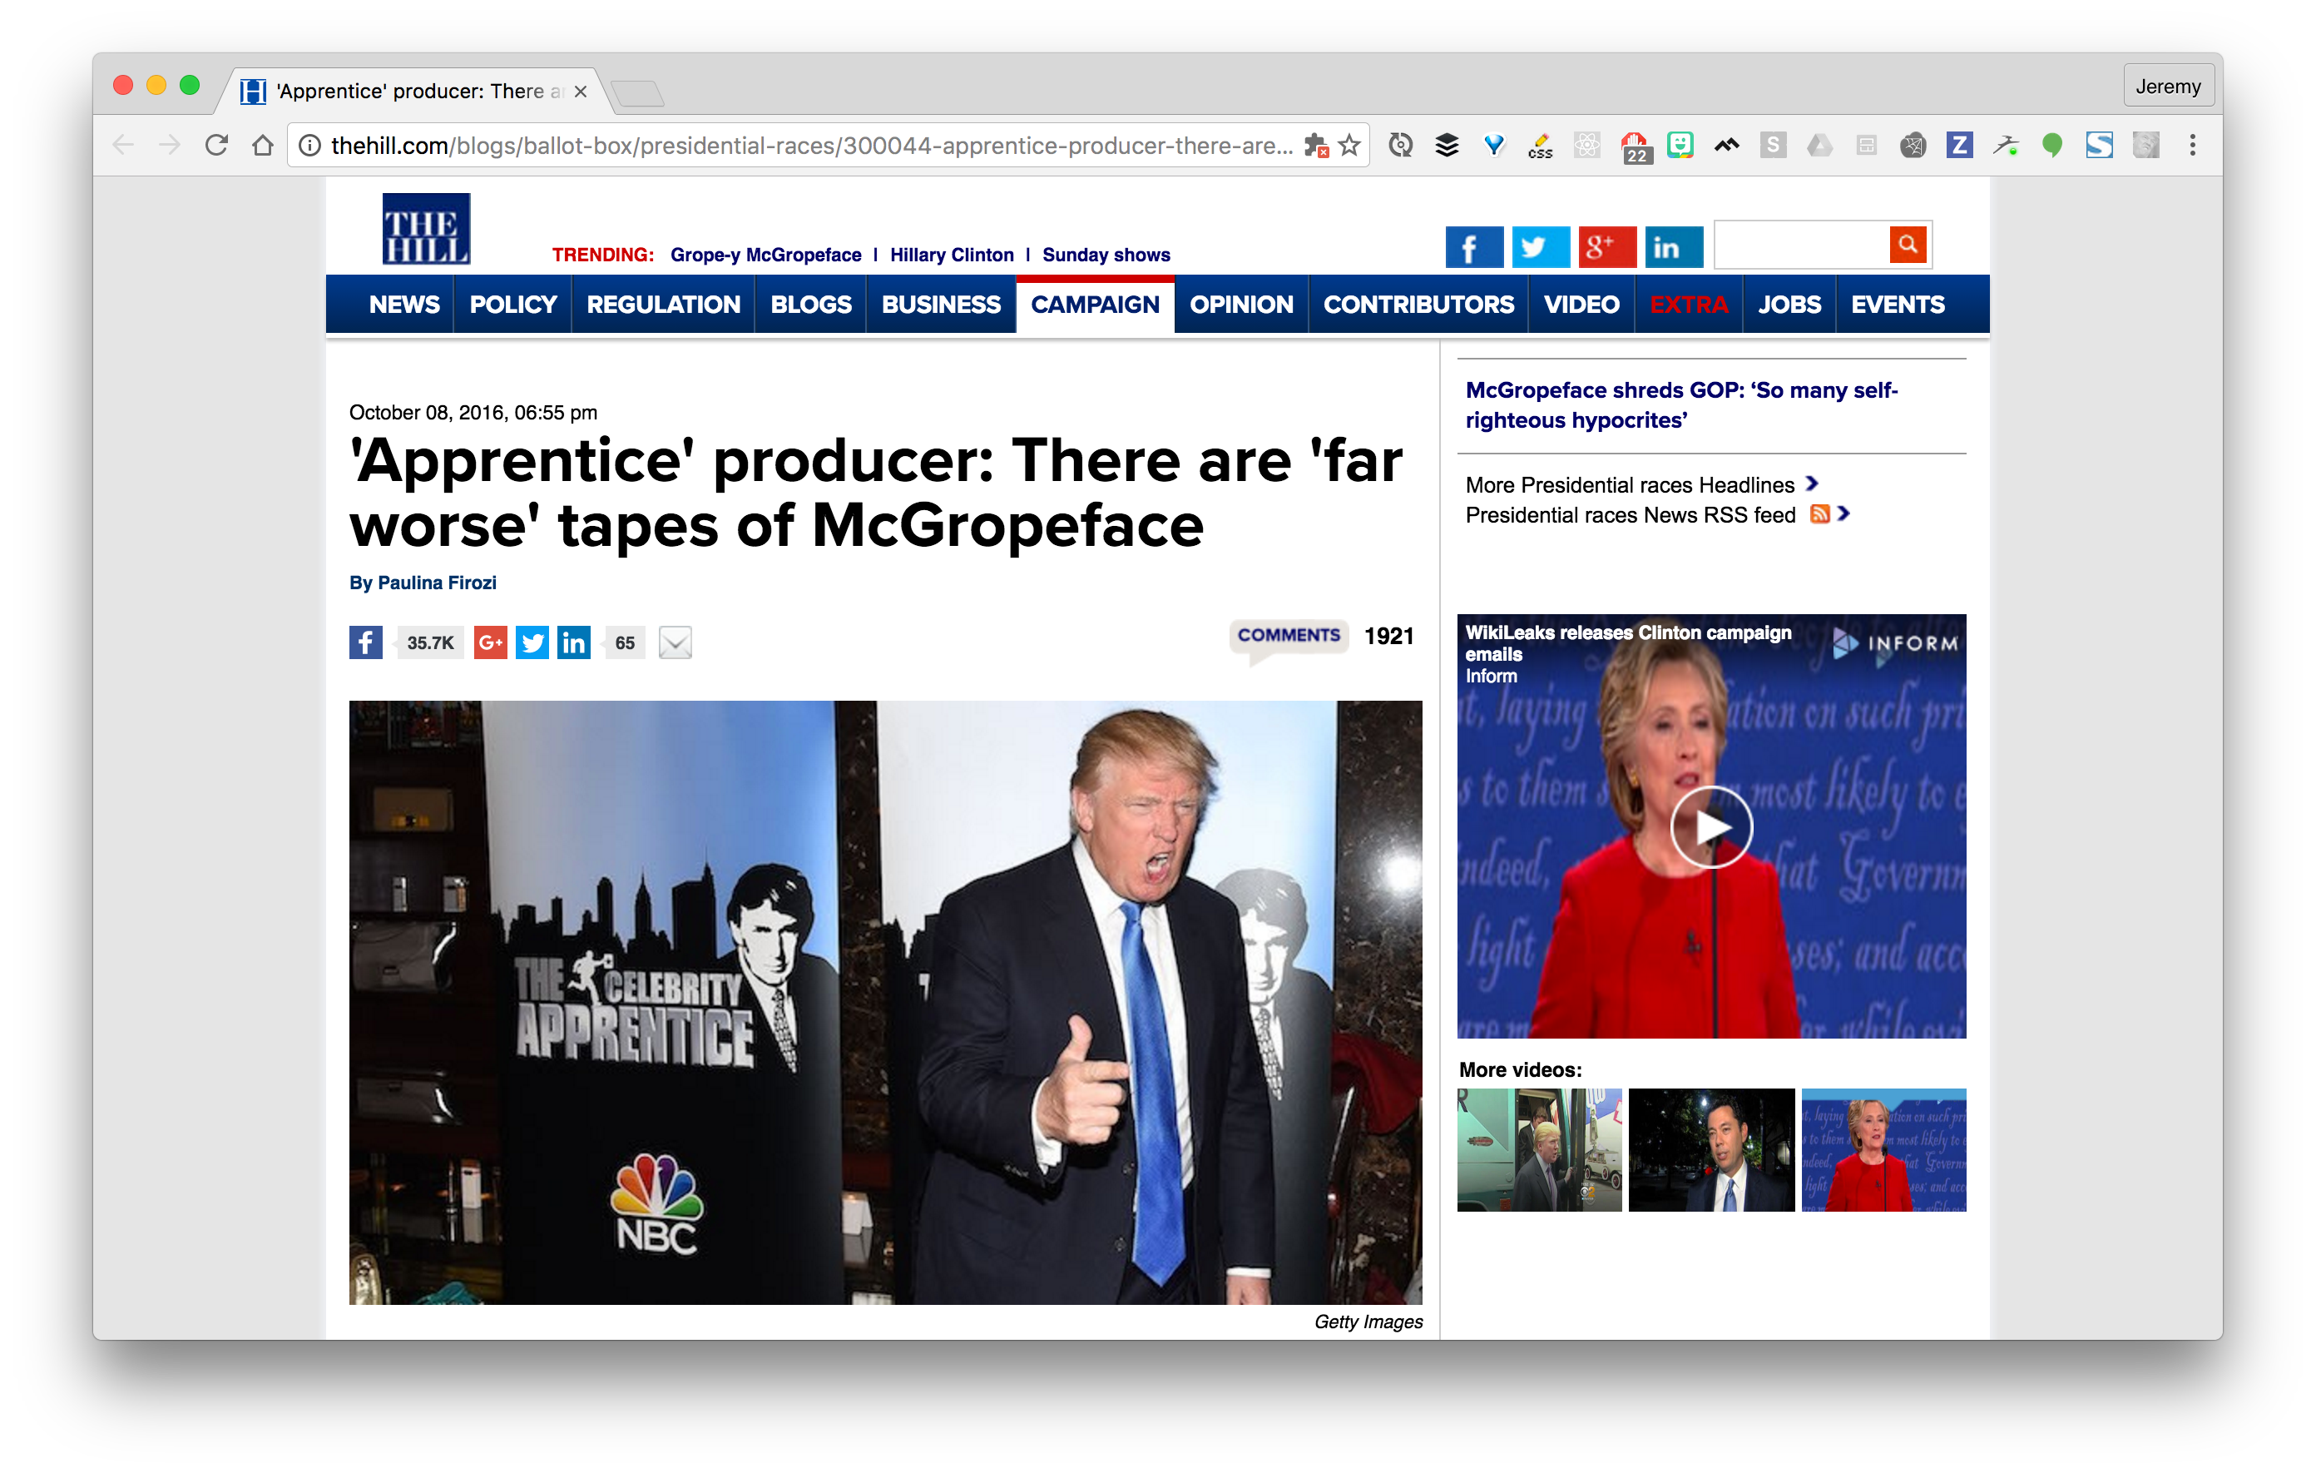Screen dimensions: 2316x1473
Task: Click The Hill logo
Action: coord(426,229)
